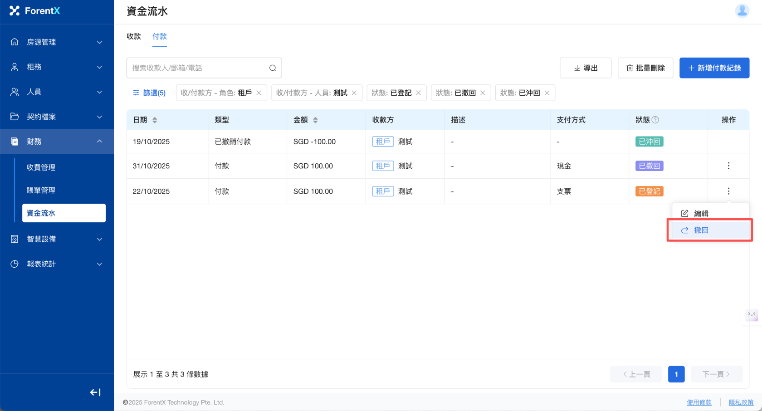Select 撤回 in the context menu

[701, 230]
